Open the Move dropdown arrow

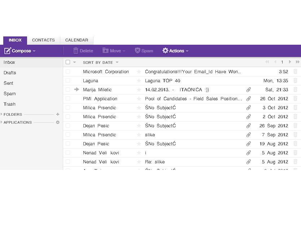(124, 51)
